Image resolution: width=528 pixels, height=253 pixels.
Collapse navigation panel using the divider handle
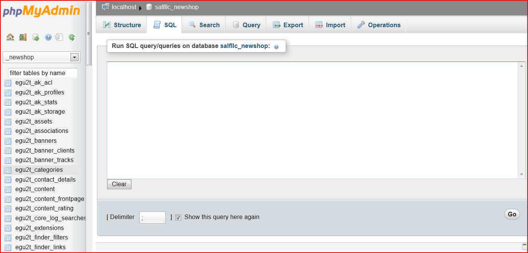(x=89, y=34)
